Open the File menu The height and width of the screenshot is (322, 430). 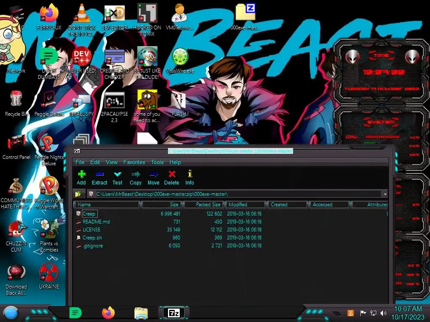(80, 162)
